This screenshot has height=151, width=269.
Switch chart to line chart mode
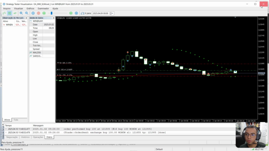[x=15, y=13]
